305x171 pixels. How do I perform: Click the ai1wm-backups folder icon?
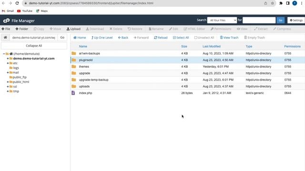click(x=74, y=53)
